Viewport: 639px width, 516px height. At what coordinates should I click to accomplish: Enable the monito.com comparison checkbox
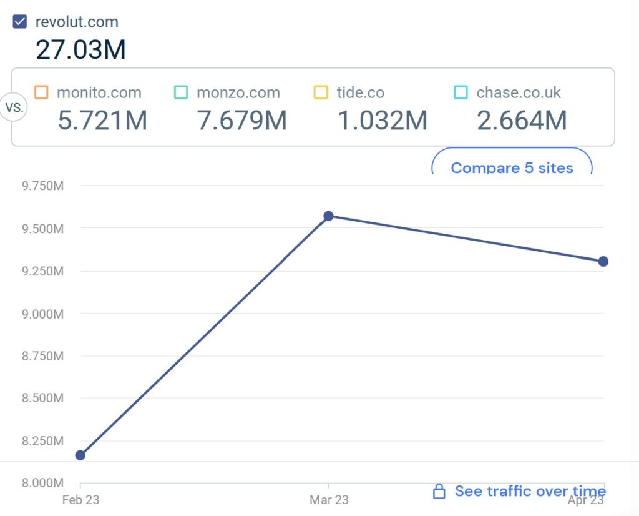pyautogui.click(x=41, y=92)
